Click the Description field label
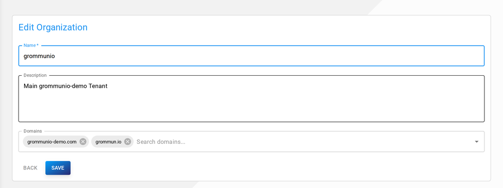This screenshot has width=503, height=188. tap(35, 76)
